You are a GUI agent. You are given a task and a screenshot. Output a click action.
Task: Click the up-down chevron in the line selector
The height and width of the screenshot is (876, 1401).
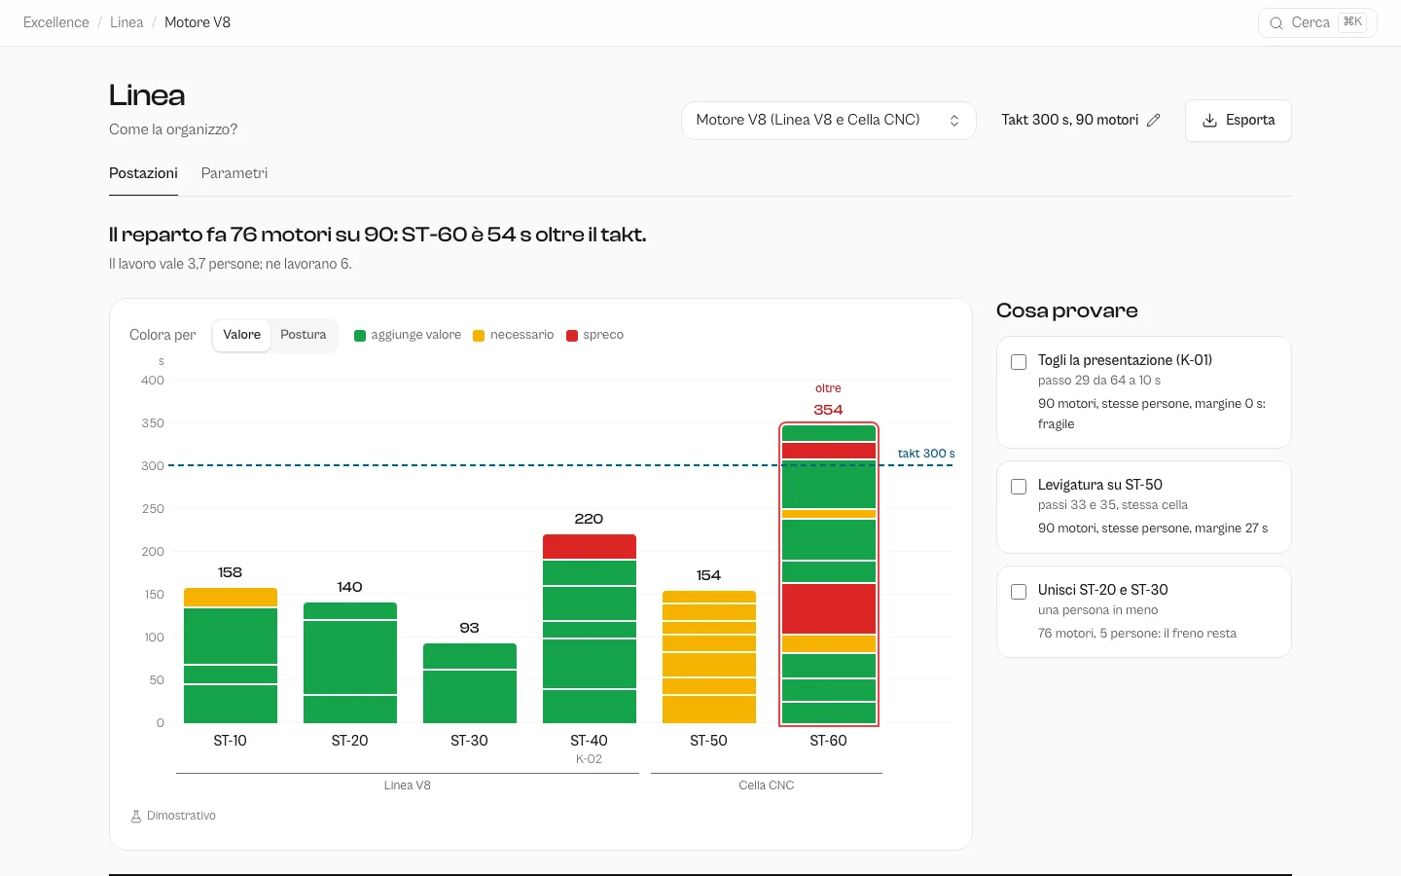[x=954, y=121]
